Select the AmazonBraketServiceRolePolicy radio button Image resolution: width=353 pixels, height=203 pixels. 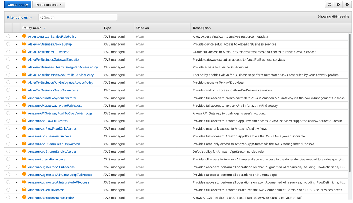coord(8,197)
